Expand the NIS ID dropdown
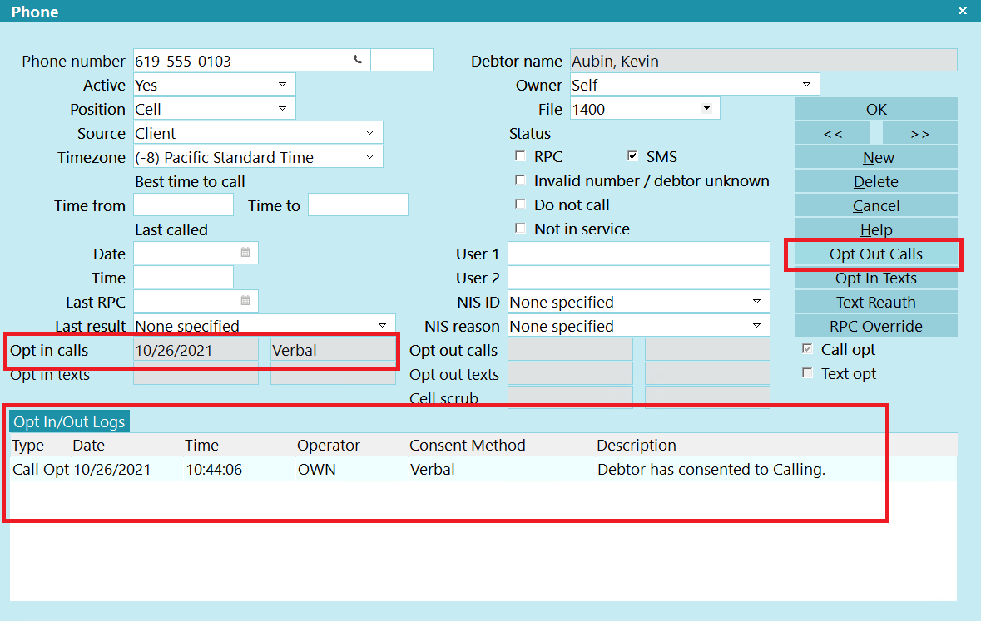The width and height of the screenshot is (981, 621). (x=756, y=302)
